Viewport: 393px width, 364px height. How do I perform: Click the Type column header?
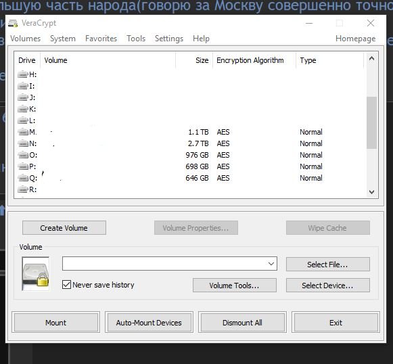pyautogui.click(x=329, y=60)
